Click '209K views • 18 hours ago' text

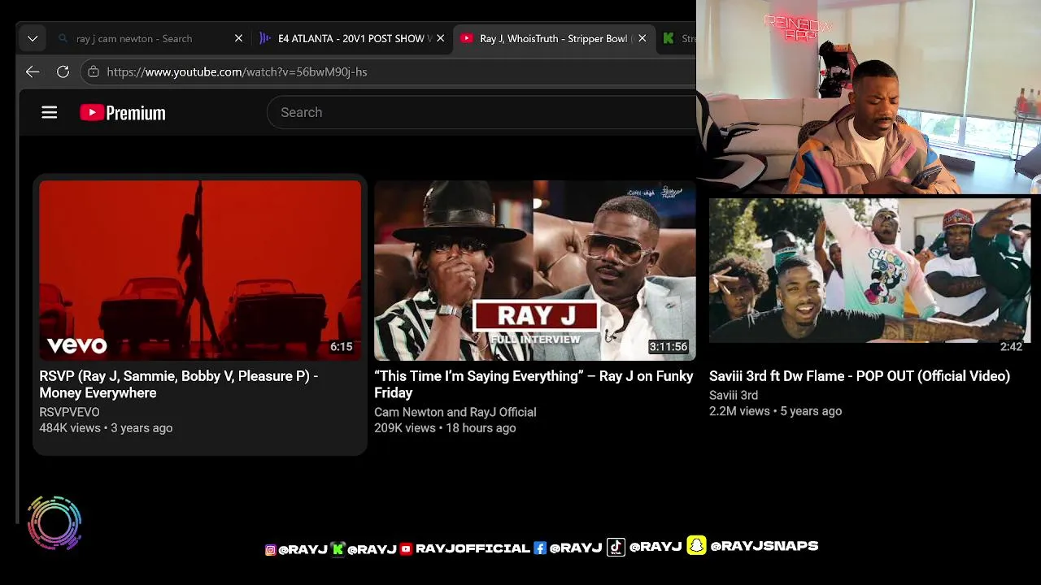pyautogui.click(x=445, y=428)
